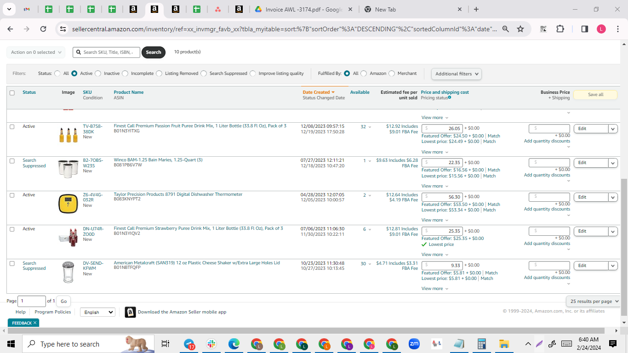Open the Telegram taskbar app with 17 badge
Viewport: 628px width, 353px height.
point(189,344)
